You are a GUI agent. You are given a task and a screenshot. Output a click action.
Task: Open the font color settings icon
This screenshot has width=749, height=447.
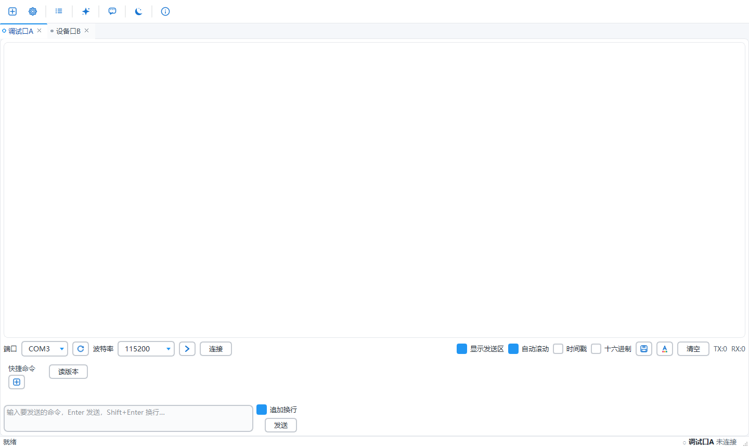click(665, 349)
